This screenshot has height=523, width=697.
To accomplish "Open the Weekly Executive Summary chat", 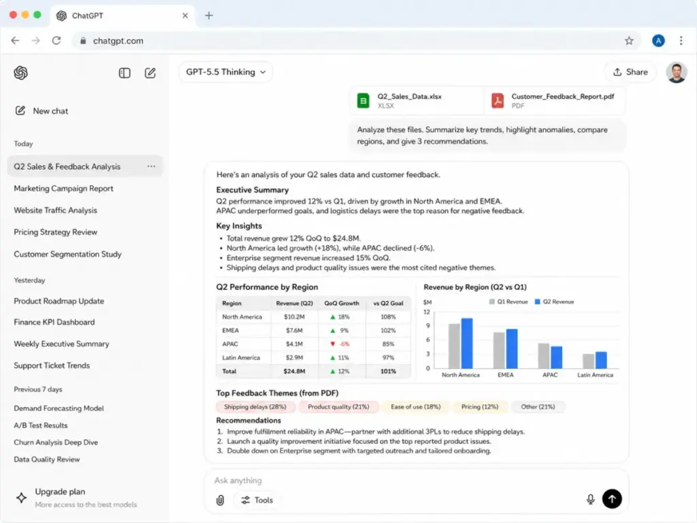I will [61, 344].
